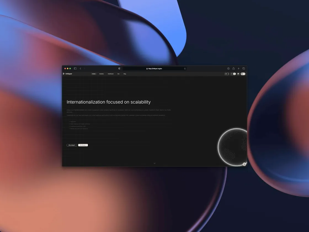This screenshot has height=232, width=309.
Task: Open the Blog nav tab
Action: 125,74
